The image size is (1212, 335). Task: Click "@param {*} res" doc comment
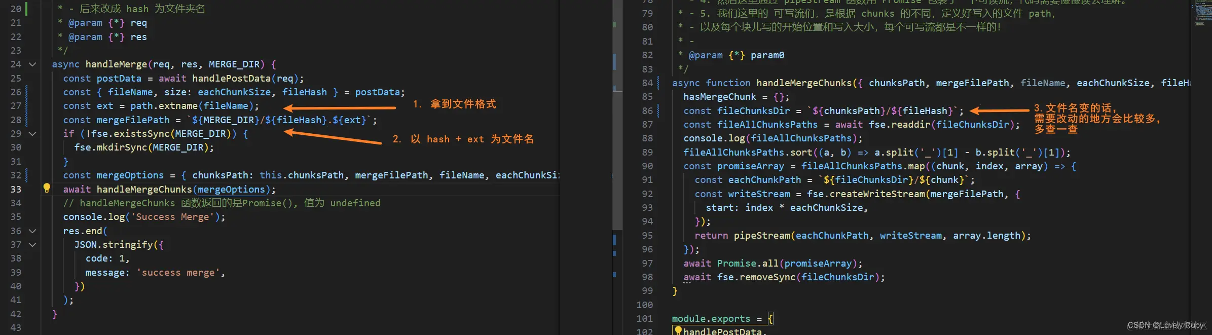107,37
